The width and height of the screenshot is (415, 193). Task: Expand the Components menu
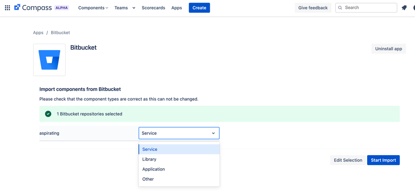click(x=93, y=7)
